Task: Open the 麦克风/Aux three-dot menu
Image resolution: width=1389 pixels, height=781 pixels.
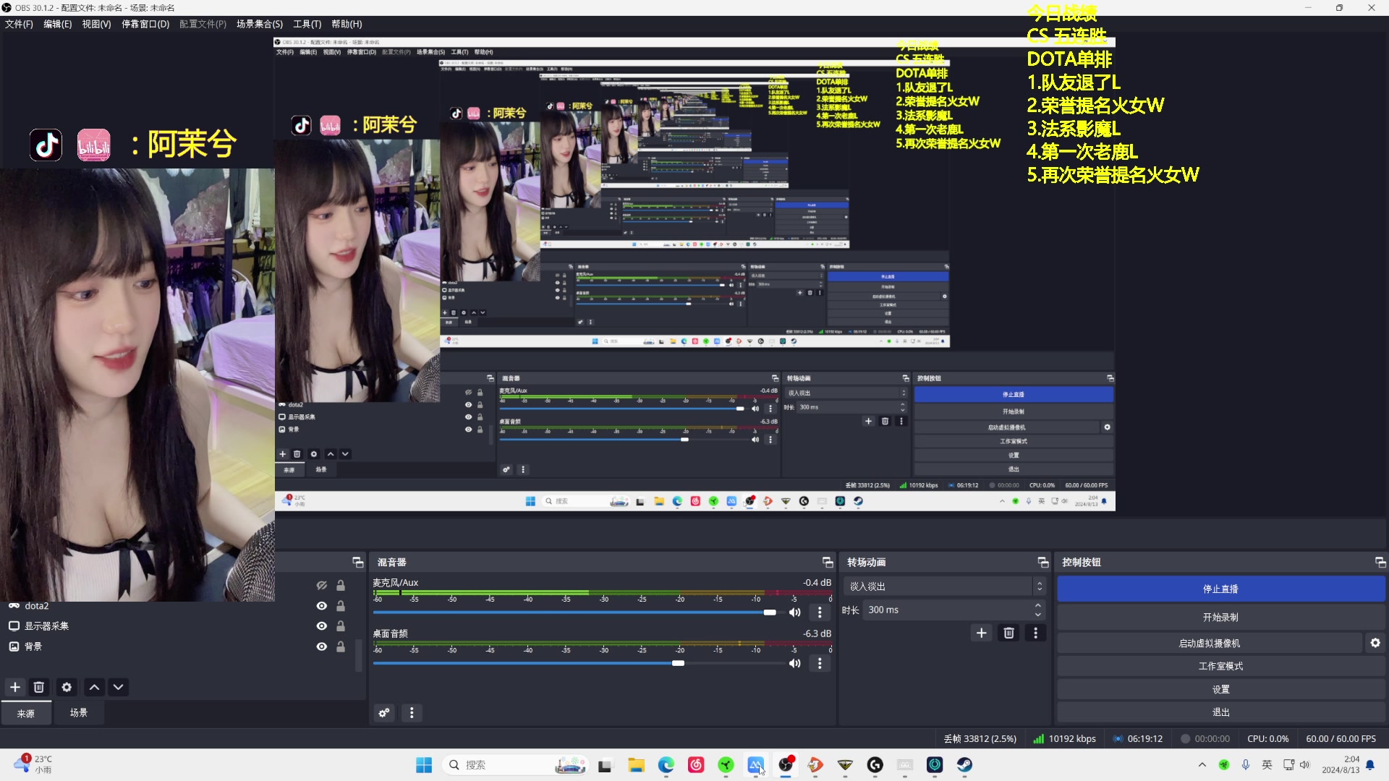Action: [x=820, y=613]
